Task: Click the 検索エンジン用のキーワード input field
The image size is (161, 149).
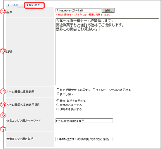Action: click(84, 121)
